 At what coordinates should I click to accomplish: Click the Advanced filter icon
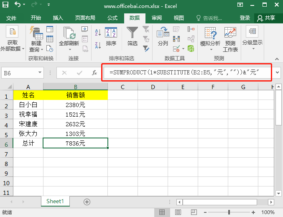pos(146,49)
